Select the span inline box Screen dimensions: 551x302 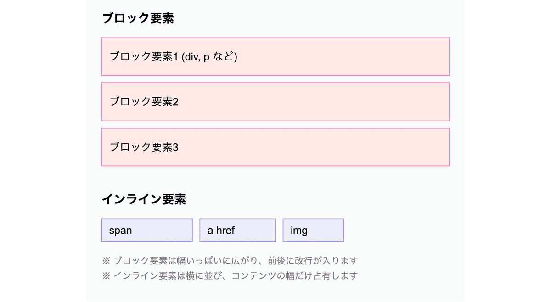[x=147, y=230]
